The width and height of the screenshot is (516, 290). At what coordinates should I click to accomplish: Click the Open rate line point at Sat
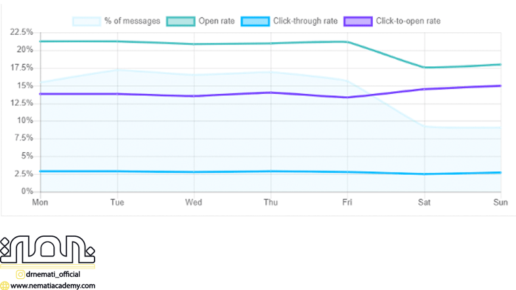[x=424, y=68]
